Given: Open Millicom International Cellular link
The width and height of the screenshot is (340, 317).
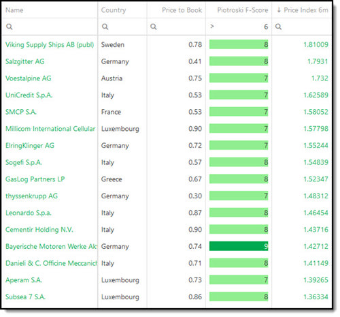Looking at the screenshot, I should [50, 129].
